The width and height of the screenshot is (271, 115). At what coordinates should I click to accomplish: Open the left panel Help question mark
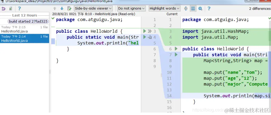(19, 8)
